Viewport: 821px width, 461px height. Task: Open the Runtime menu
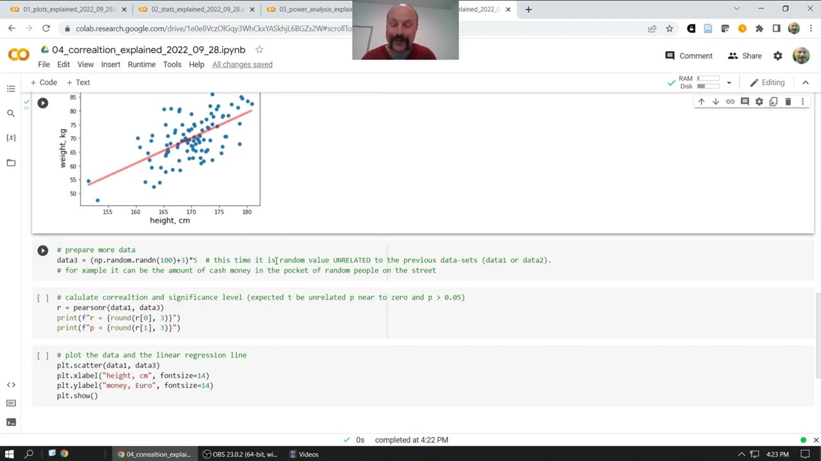[x=142, y=65]
